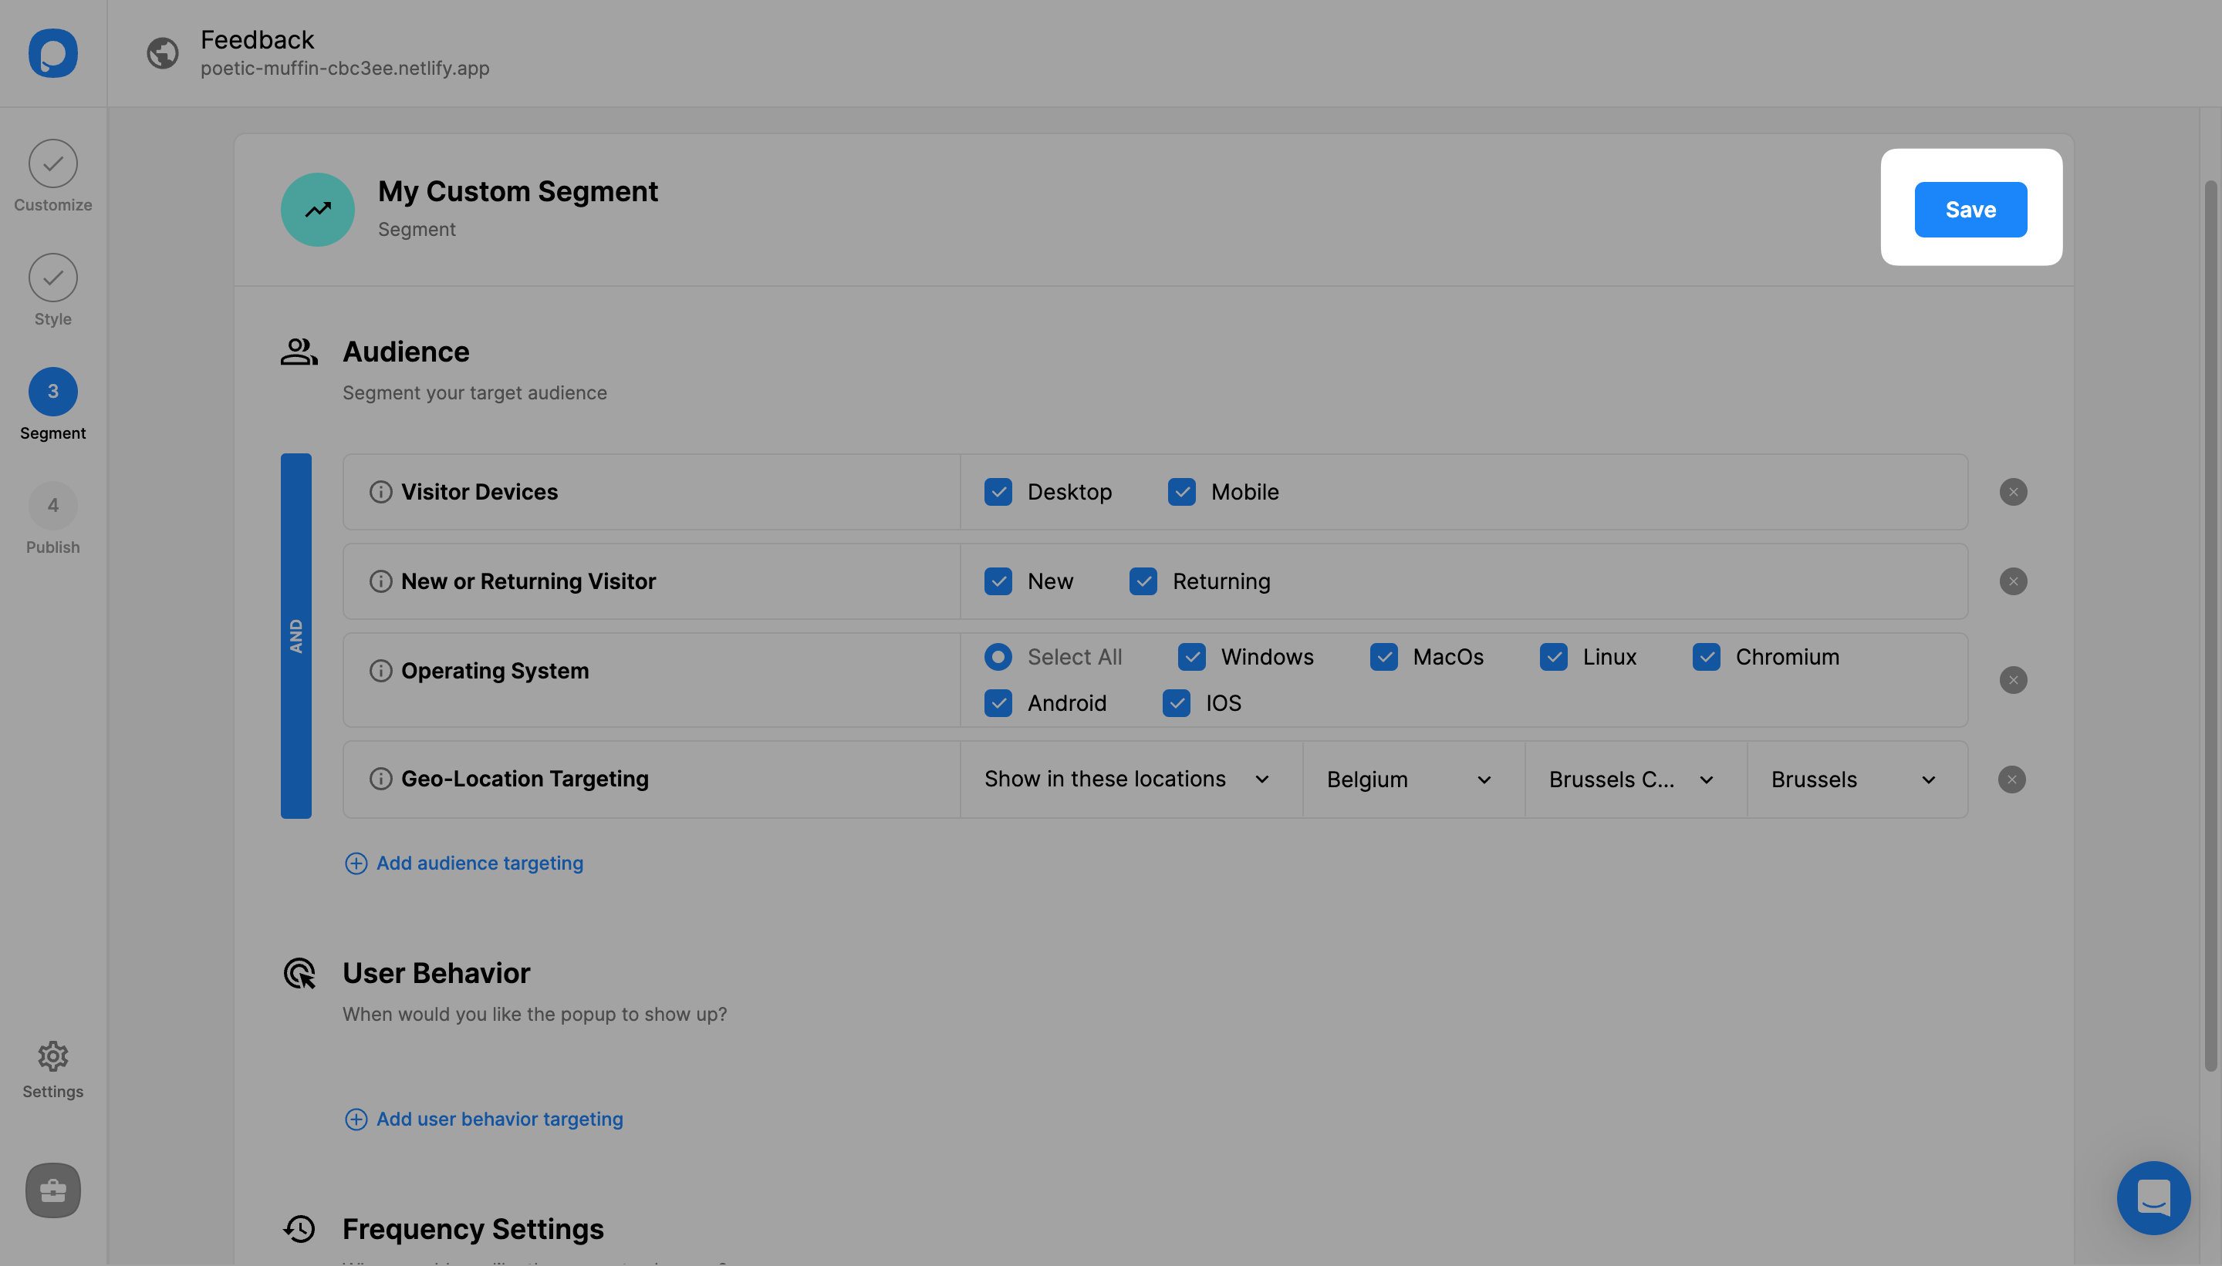2222x1266 pixels.
Task: Save the My Custom Segment
Action: [x=1970, y=210]
